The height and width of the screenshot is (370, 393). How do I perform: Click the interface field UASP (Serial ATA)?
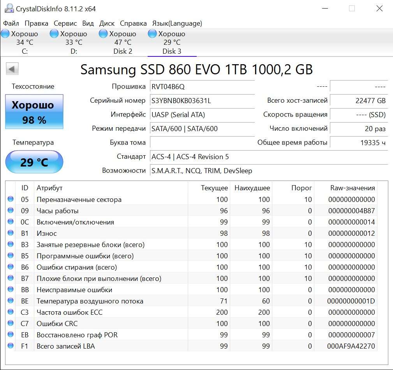tap(202, 115)
